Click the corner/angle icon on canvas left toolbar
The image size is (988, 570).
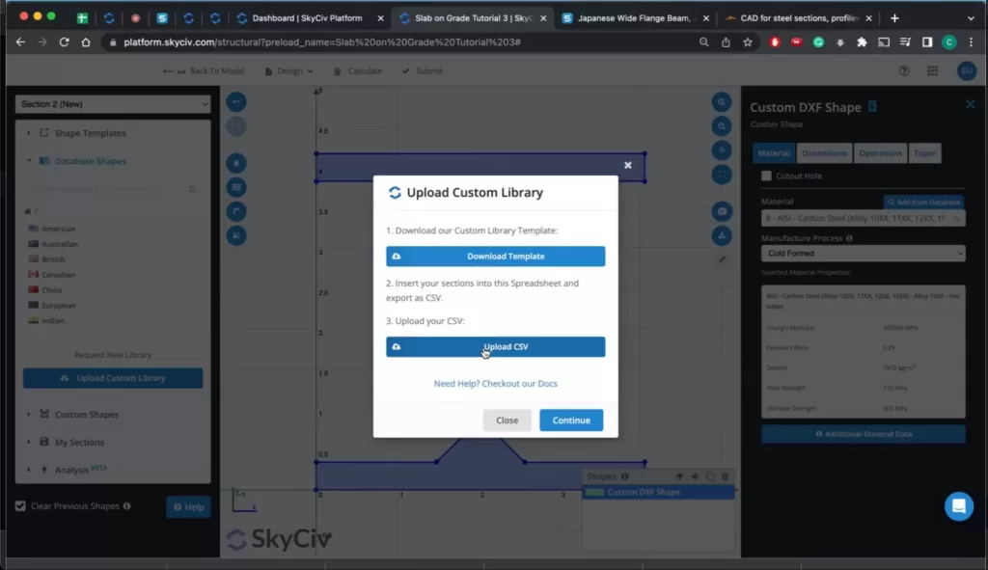[236, 211]
